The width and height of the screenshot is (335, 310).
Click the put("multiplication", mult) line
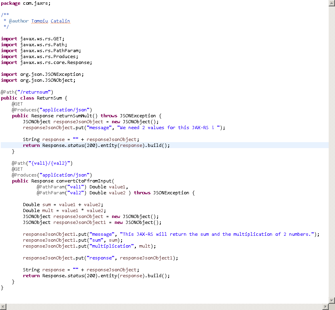(x=89, y=246)
